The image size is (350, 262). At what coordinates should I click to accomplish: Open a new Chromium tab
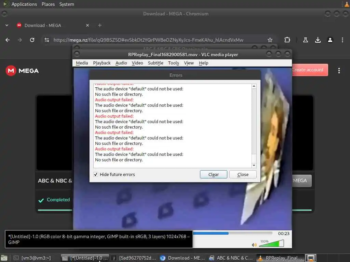100,25
